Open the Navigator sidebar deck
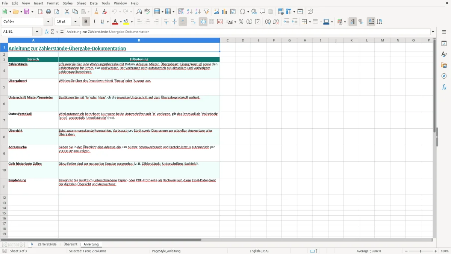This screenshot has width=451, height=254. (x=444, y=76)
